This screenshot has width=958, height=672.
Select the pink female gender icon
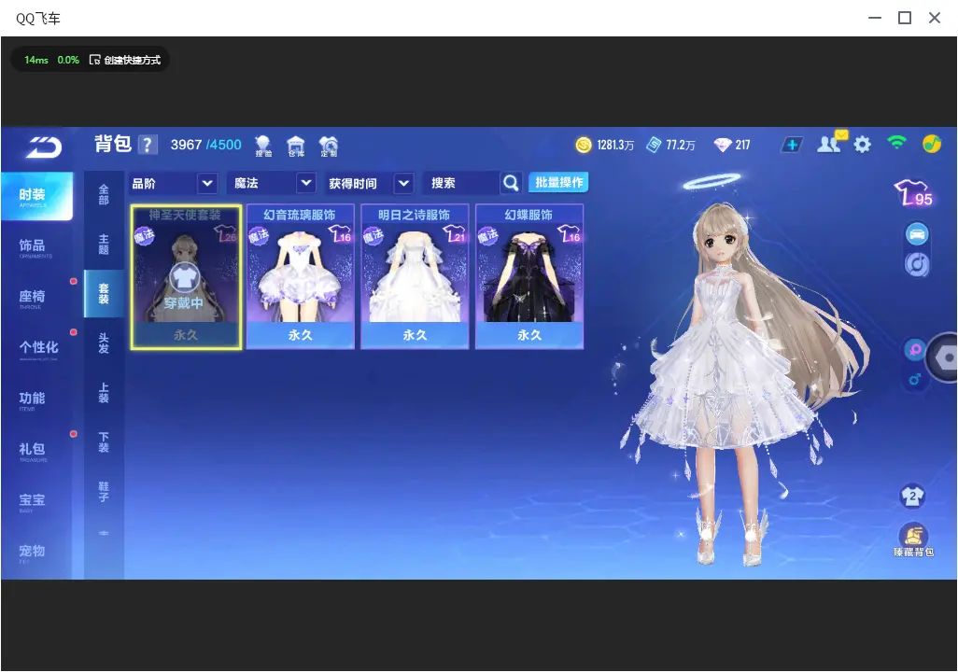[915, 349]
